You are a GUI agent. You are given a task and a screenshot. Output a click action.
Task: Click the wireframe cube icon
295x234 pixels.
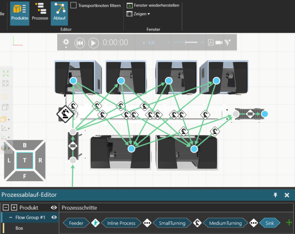pyautogui.click(x=5, y=107)
